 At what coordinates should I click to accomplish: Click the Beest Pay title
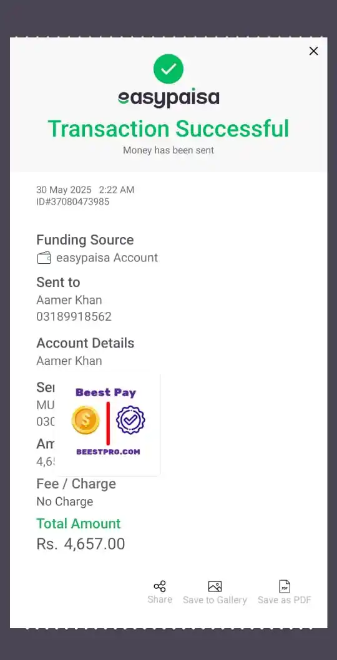point(105,392)
